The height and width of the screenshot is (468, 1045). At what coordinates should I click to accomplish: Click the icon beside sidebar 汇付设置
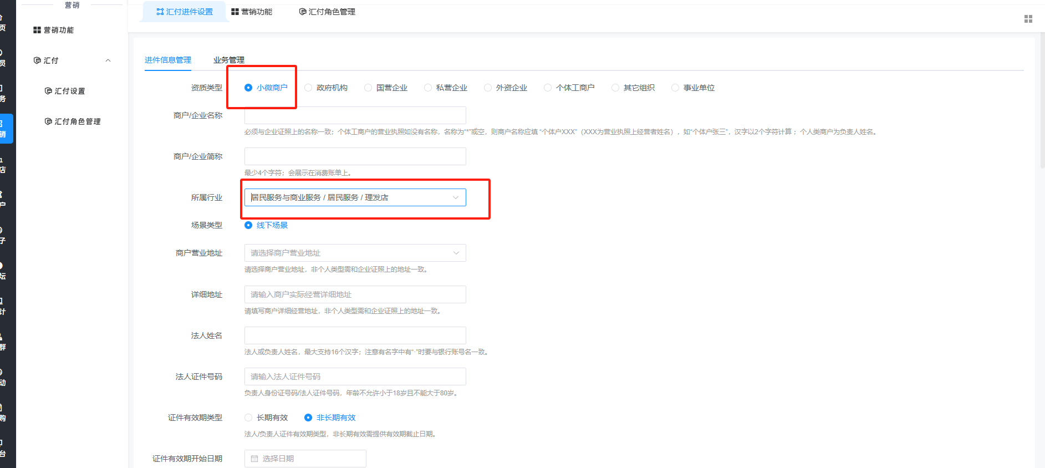48,91
